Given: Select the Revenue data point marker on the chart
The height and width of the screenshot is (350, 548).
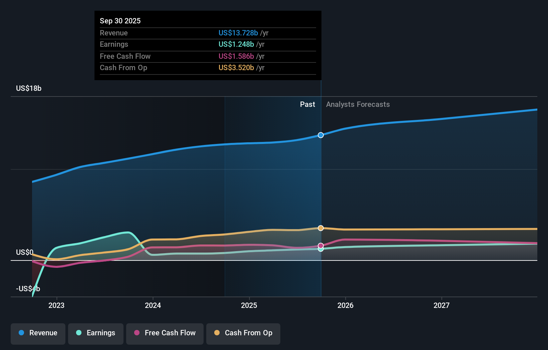Looking at the screenshot, I should [x=321, y=135].
